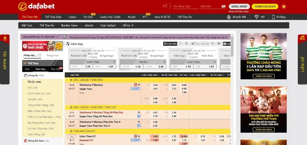Click the Di Động phone icon
The width and height of the screenshot is (307, 145).
point(274,17)
